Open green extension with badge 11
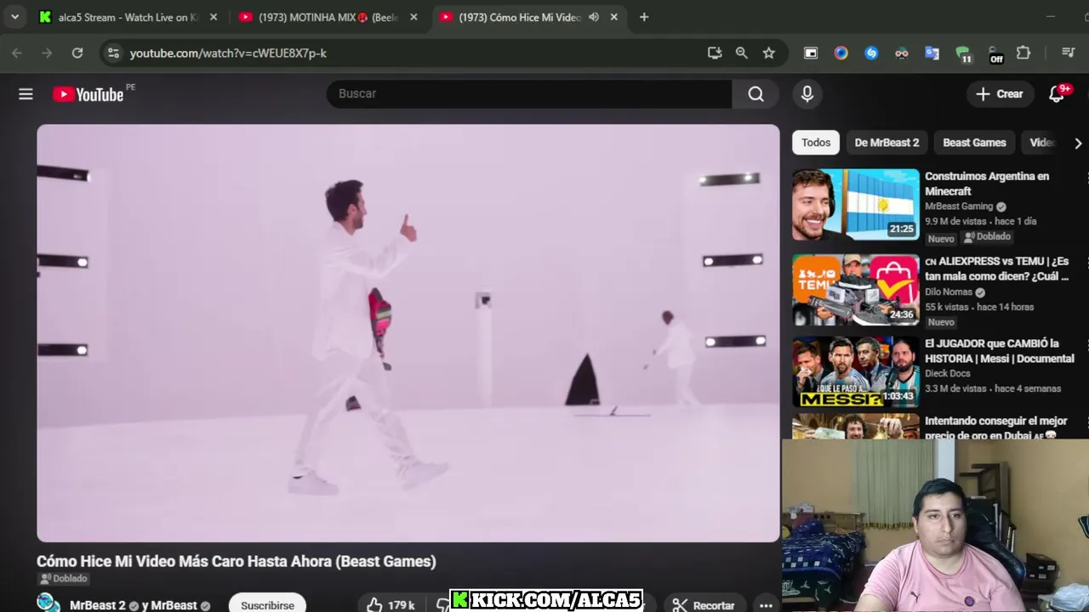 click(963, 54)
